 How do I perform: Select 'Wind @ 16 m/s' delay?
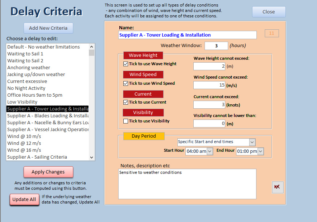click(x=48, y=150)
